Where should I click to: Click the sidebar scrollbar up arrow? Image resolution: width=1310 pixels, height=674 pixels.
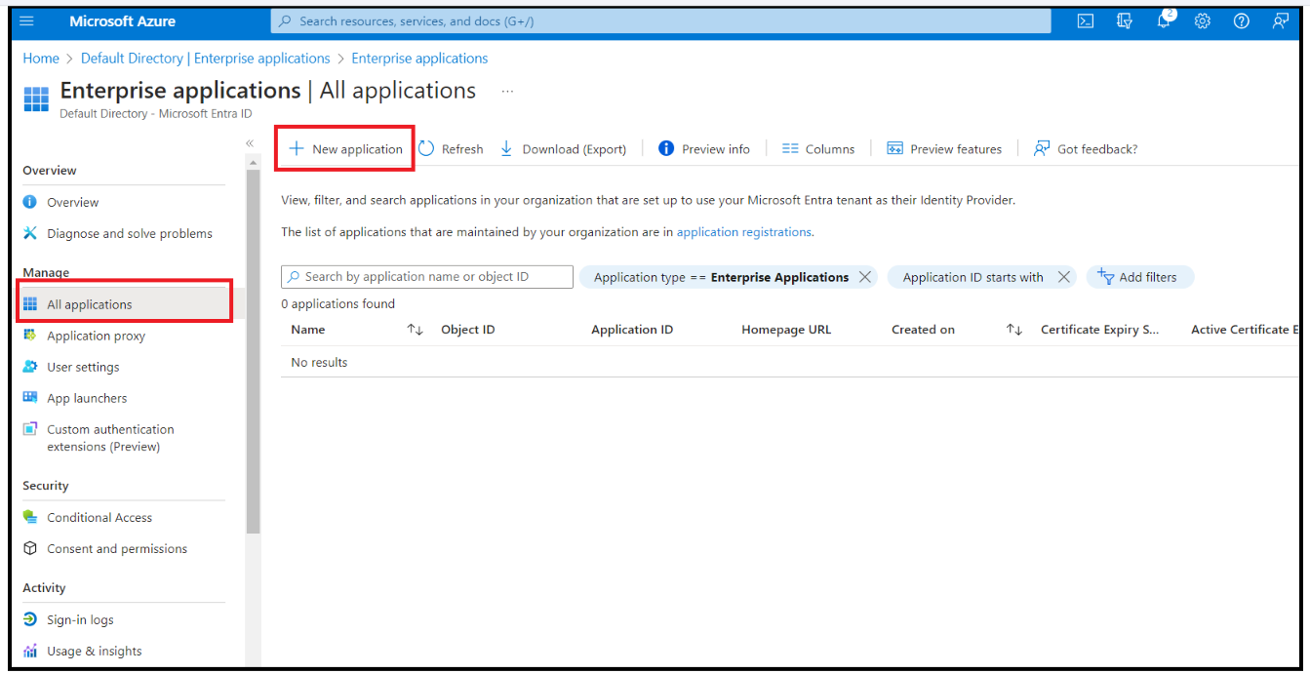[x=254, y=162]
